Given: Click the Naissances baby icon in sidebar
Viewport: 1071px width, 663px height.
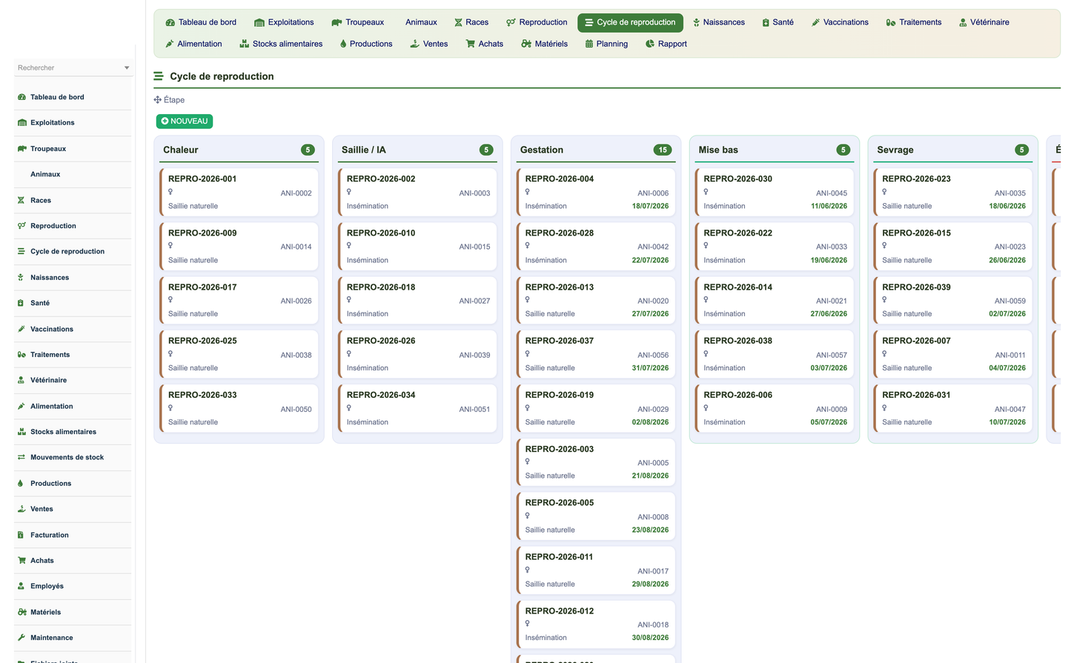Looking at the screenshot, I should click(x=21, y=277).
